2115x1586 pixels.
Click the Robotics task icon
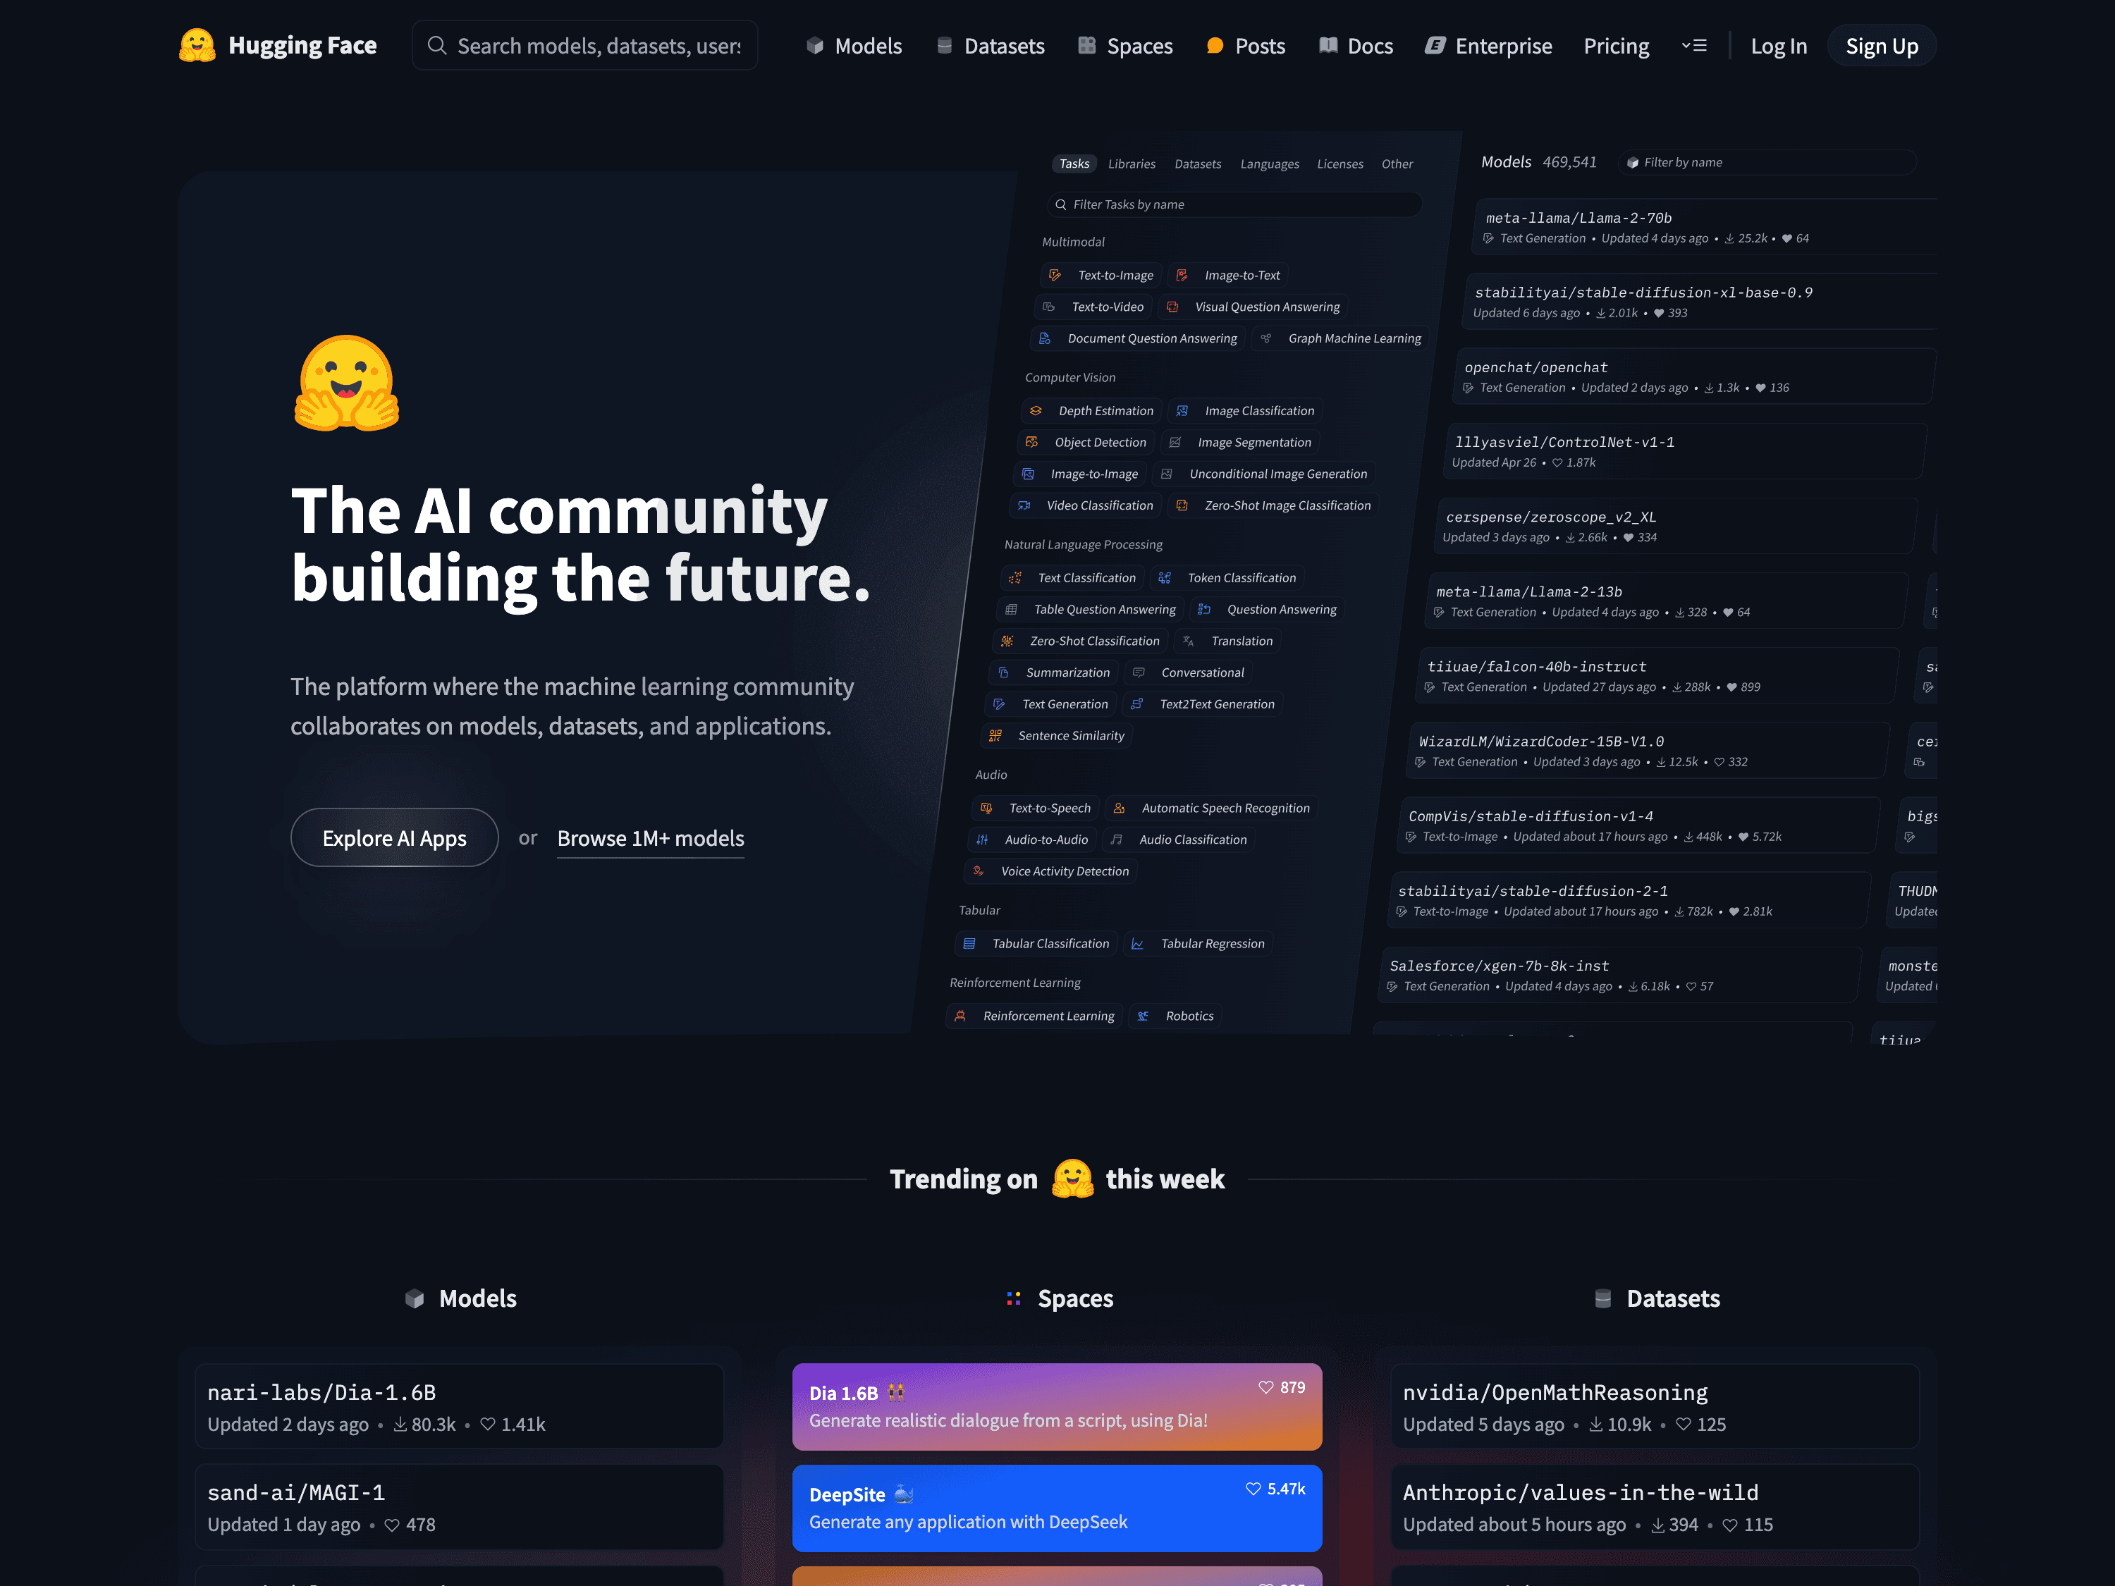click(x=1143, y=1016)
